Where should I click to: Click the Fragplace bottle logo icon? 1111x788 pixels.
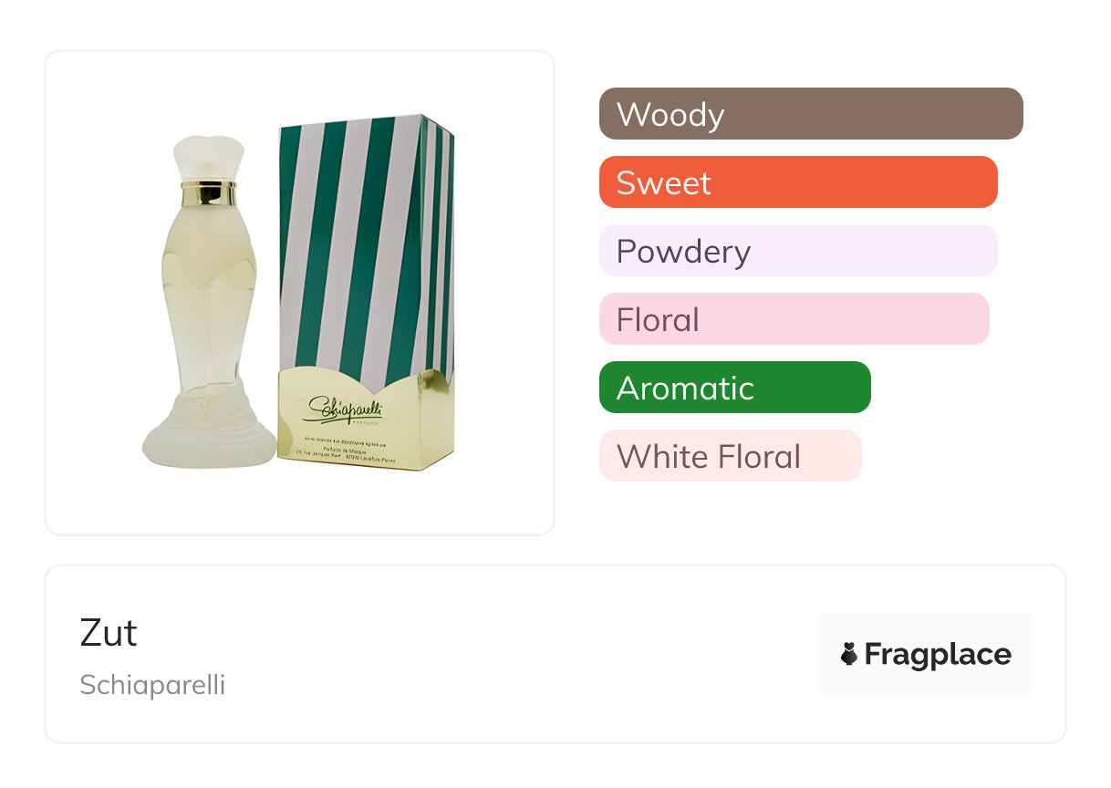tap(849, 654)
